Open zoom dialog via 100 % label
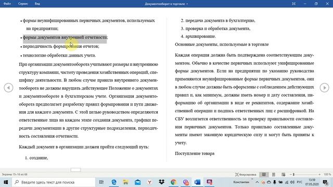333x187 pixels. click(327, 175)
